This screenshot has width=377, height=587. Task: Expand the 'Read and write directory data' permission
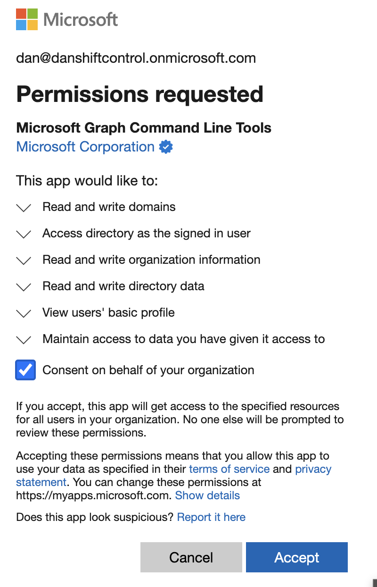coord(23,287)
